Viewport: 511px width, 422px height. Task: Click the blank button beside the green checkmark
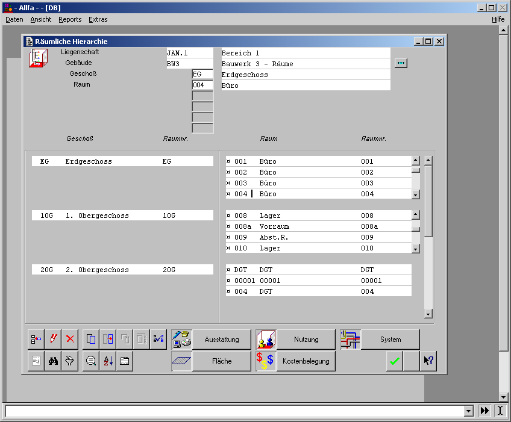point(412,361)
